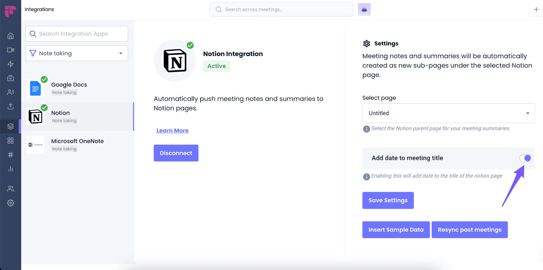Focus the Search across meetings field
The image size is (543, 270).
click(282, 9)
